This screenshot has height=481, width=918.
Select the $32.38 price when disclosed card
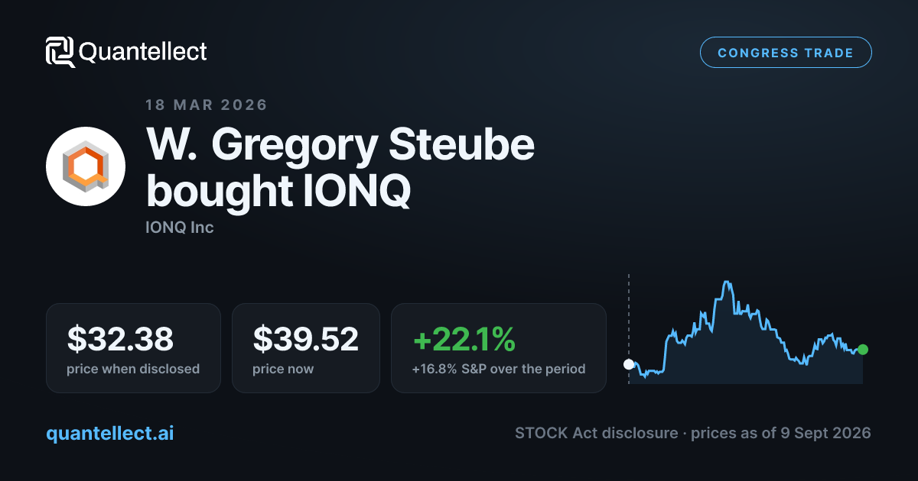click(x=133, y=348)
